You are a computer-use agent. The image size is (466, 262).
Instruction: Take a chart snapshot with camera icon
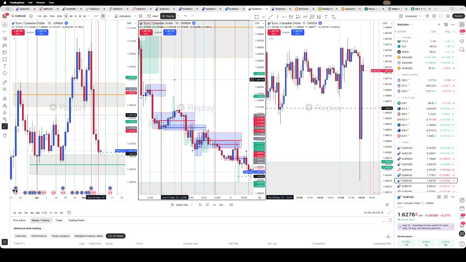pyautogui.click(x=448, y=16)
